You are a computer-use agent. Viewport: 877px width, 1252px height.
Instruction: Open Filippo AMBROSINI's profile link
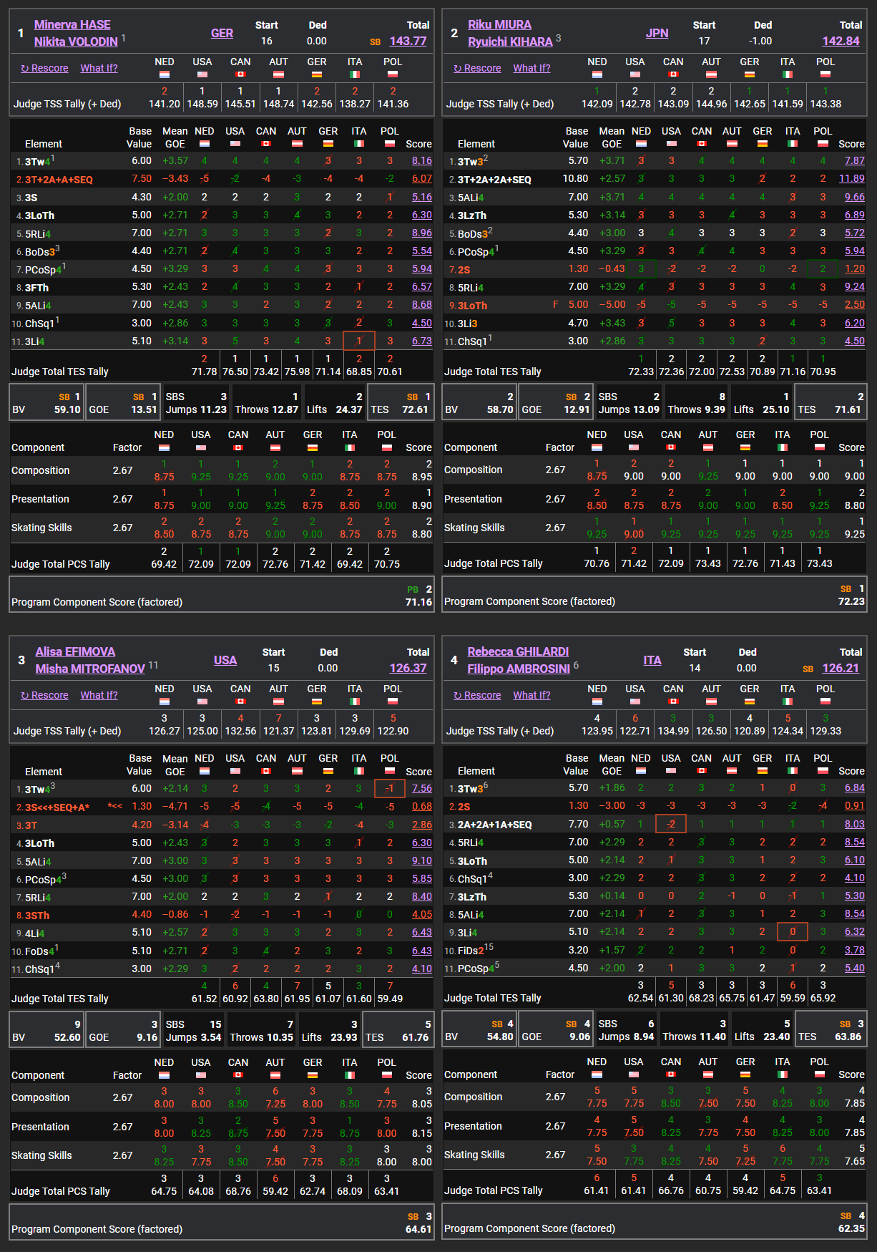(519, 669)
